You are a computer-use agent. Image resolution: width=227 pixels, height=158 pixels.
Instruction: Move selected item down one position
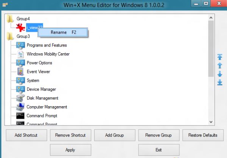point(220,74)
